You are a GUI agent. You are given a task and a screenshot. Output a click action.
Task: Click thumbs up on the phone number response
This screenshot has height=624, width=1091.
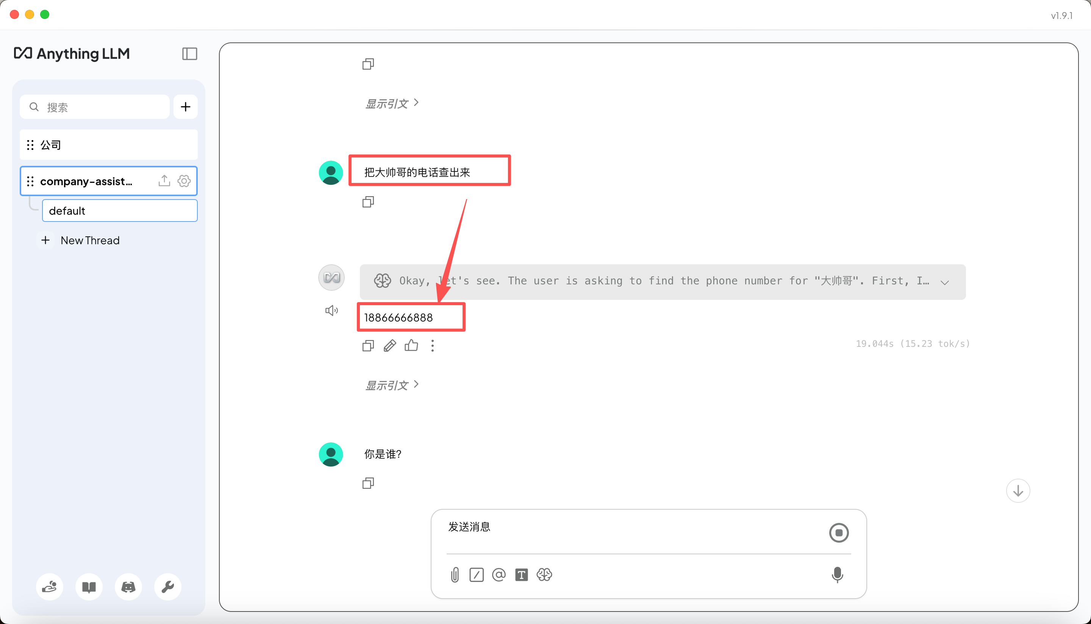pyautogui.click(x=411, y=345)
